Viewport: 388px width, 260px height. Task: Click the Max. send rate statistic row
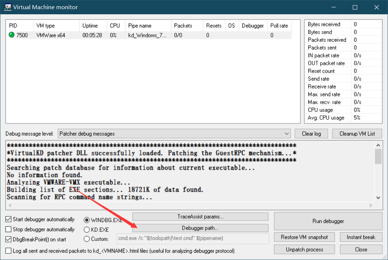[343, 94]
